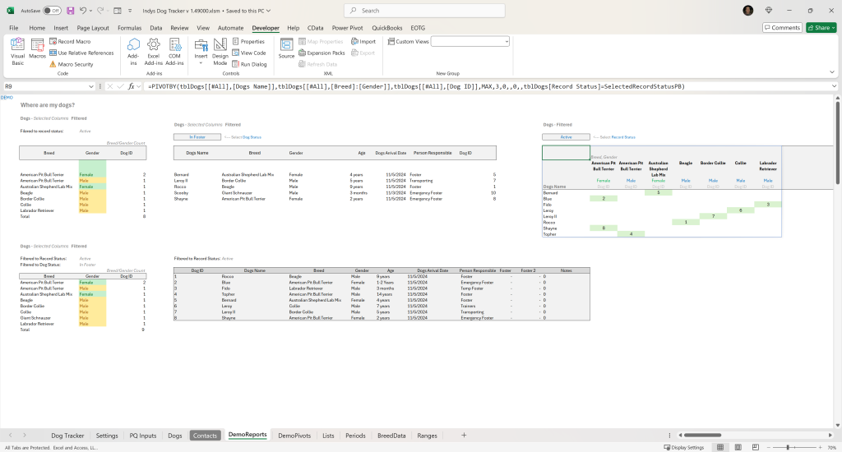Undo the last action
The width and height of the screenshot is (842, 452).
click(83, 11)
